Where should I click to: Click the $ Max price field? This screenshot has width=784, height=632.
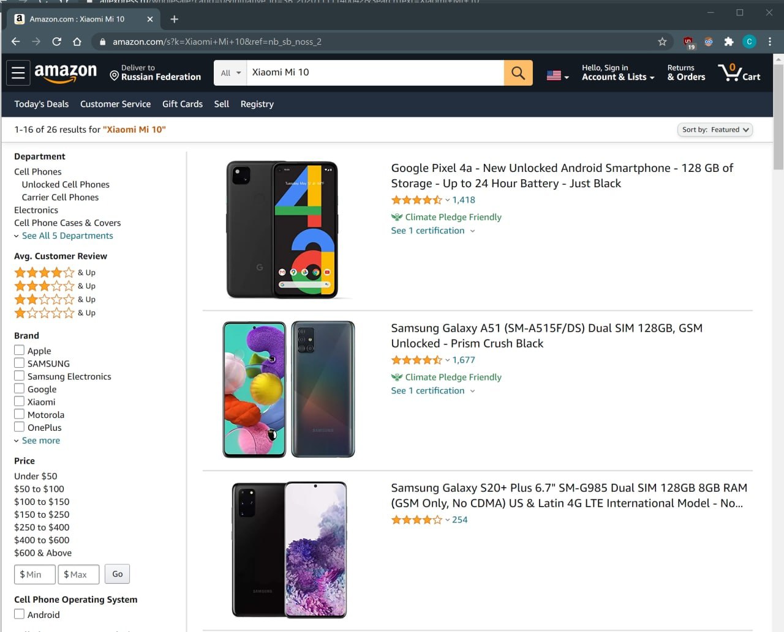(78, 574)
